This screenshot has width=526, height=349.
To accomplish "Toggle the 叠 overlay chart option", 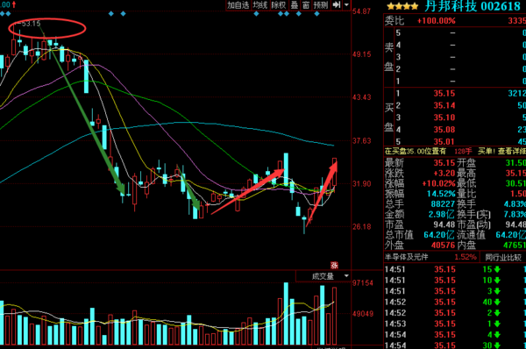I will 295,4.
